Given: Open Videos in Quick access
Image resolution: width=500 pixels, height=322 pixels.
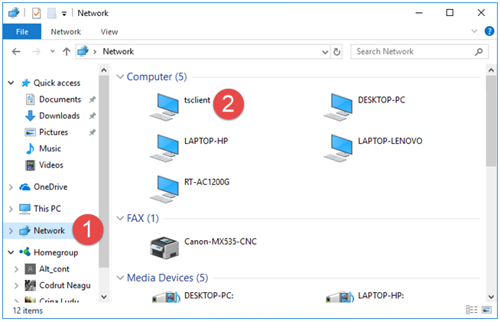Looking at the screenshot, I should 51,165.
